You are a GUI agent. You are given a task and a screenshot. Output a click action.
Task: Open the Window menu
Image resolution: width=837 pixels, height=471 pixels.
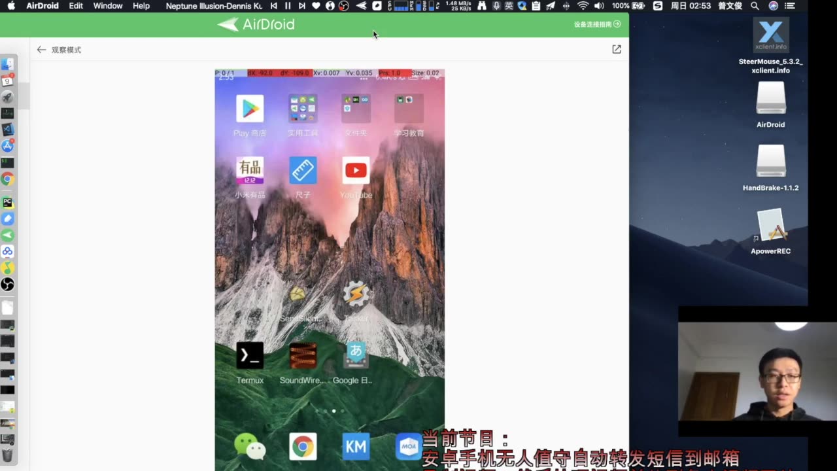(x=108, y=6)
